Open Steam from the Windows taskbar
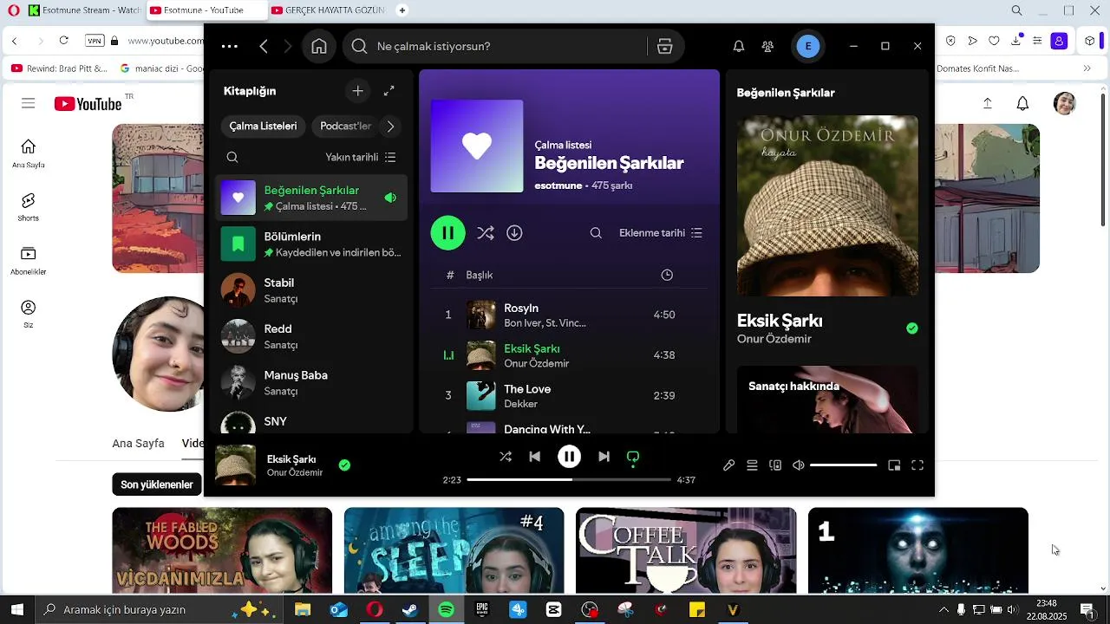1110x624 pixels. click(410, 610)
